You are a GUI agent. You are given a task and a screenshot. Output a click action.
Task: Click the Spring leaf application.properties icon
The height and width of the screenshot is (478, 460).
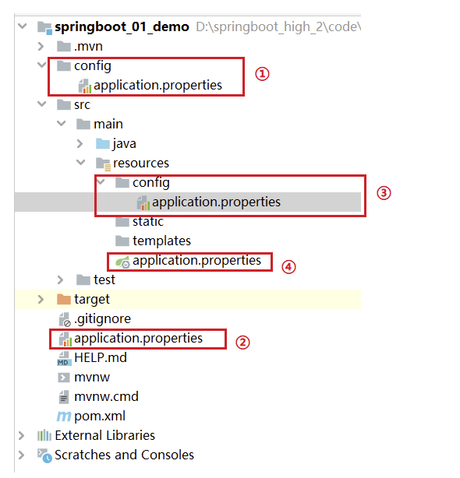click(x=122, y=262)
